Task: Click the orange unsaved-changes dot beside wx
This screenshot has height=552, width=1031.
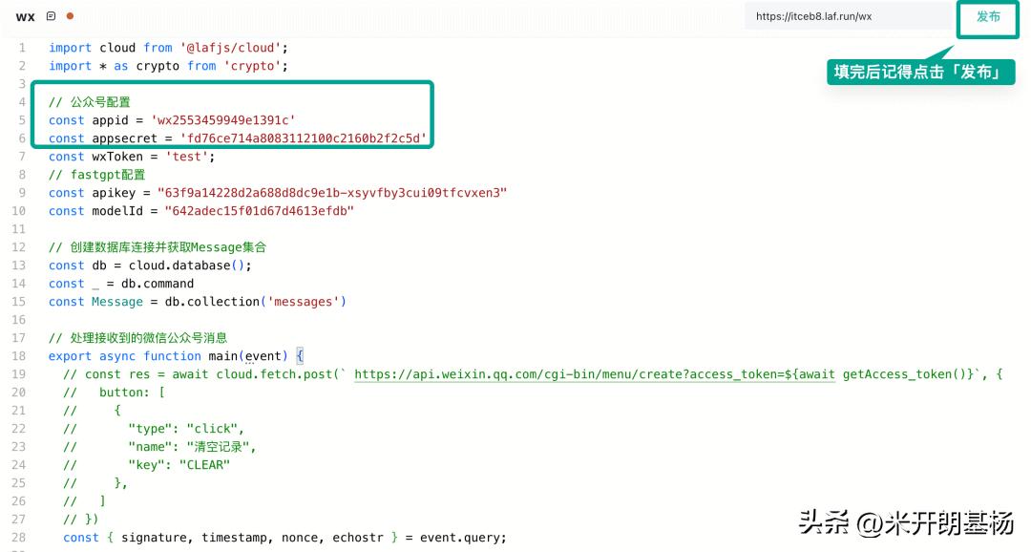Action: click(x=70, y=16)
